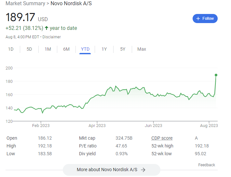Click the Aug 2023 axis label
This screenshot has width=231, height=177.
pos(209,126)
